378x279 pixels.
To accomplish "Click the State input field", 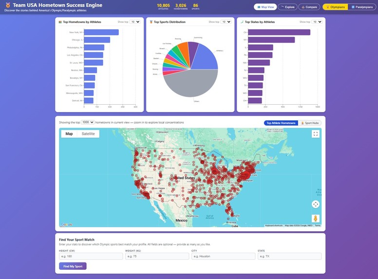I will pyautogui.click(x=289, y=256).
